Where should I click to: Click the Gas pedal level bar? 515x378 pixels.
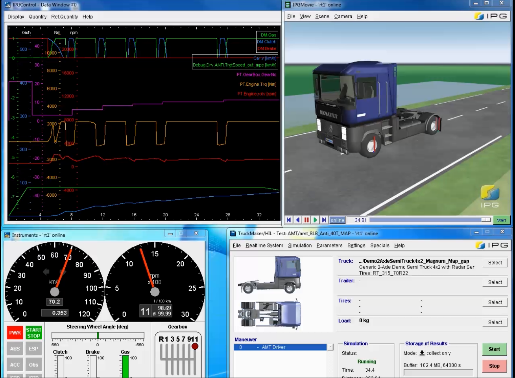pyautogui.click(x=126, y=366)
